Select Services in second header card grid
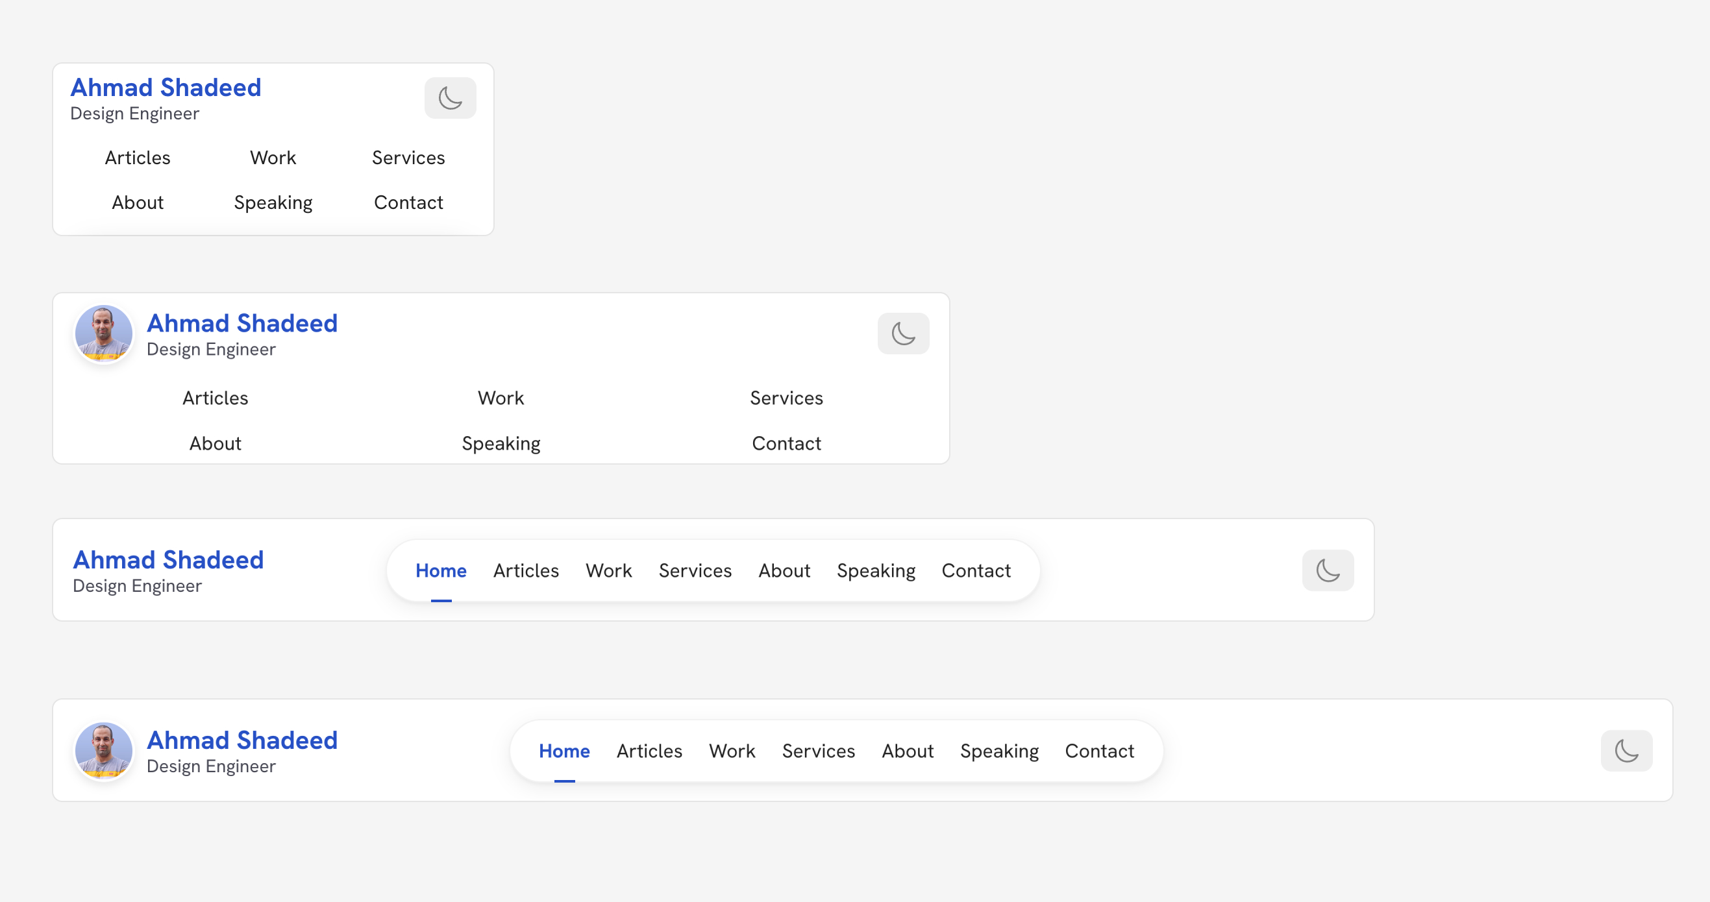 786,398
